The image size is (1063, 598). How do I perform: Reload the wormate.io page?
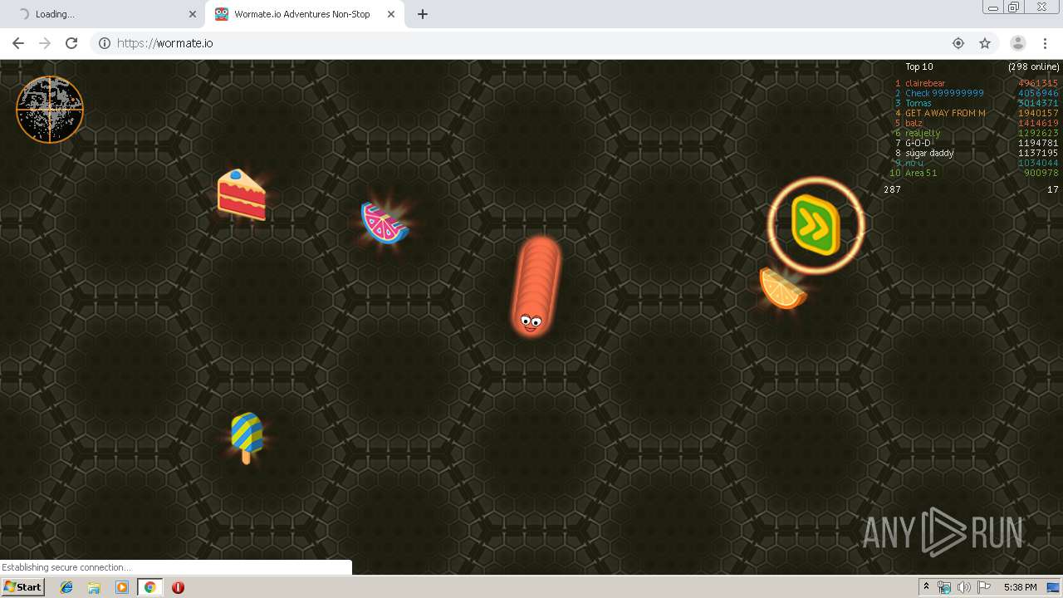tap(71, 43)
